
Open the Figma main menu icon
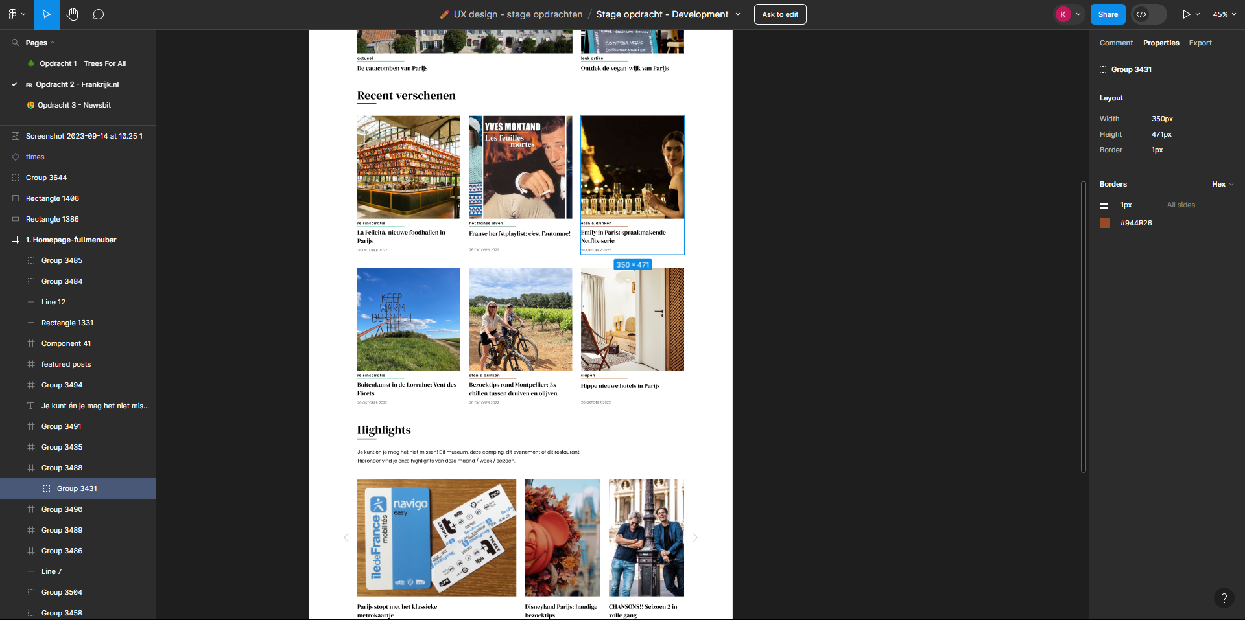pyautogui.click(x=12, y=14)
